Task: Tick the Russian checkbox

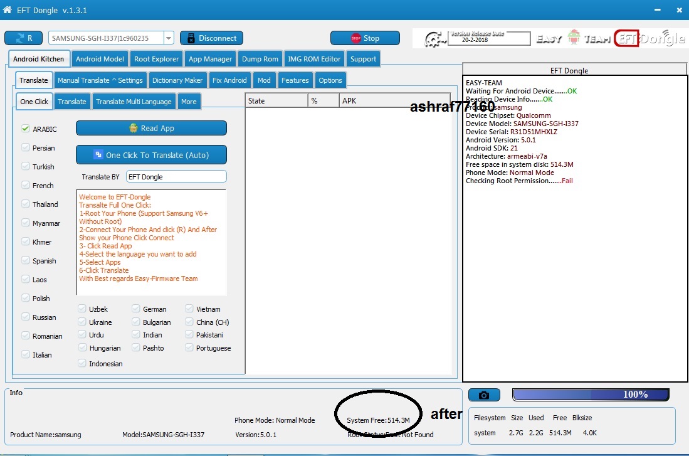Action: 26,317
